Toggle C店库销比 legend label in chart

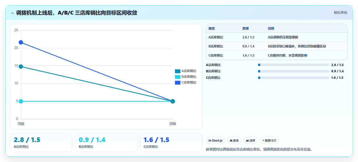pos(189,82)
